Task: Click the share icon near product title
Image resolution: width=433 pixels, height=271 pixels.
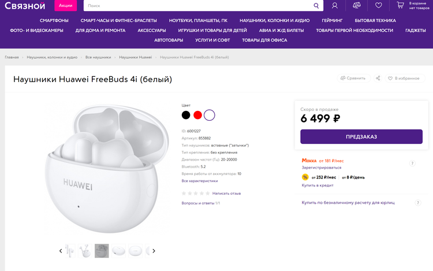Action: tap(378, 78)
